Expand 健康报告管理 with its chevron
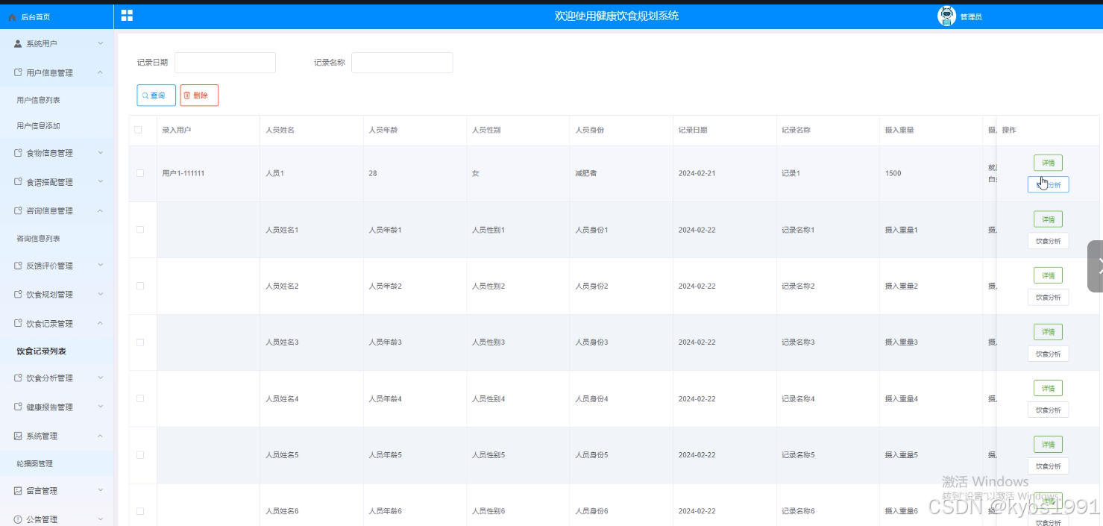Screen dimensions: 1103x526 pos(101,407)
